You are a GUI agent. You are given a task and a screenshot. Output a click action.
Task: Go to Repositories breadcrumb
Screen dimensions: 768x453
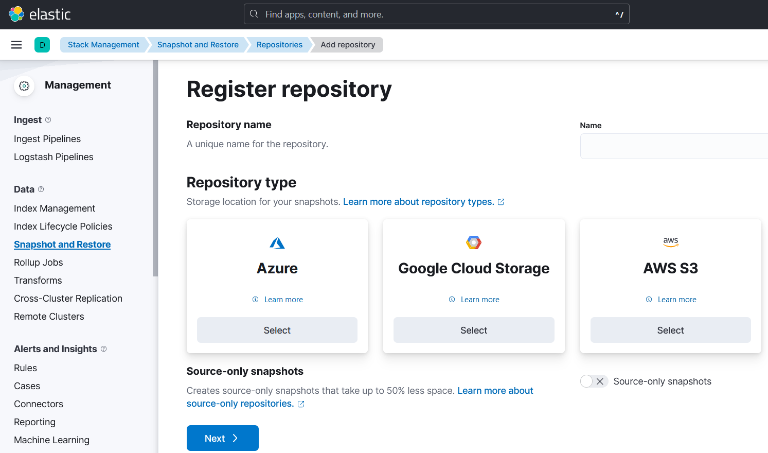(x=280, y=45)
